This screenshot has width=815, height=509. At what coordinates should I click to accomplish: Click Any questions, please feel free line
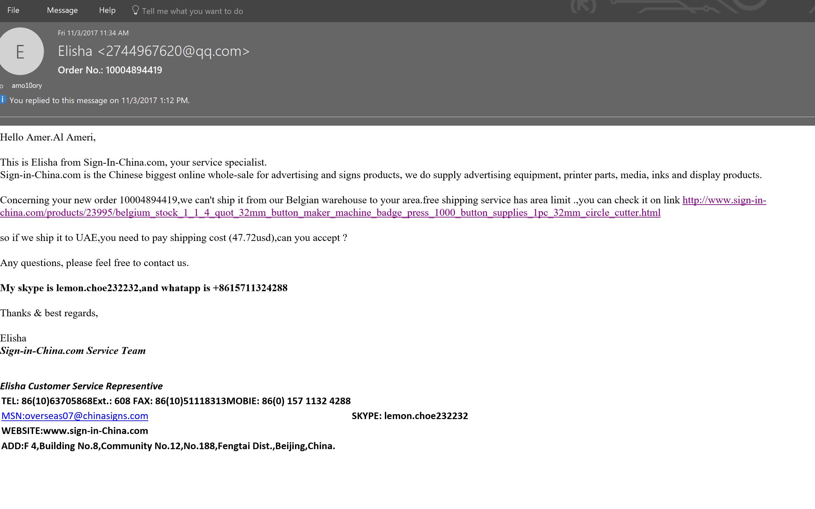[x=94, y=263]
